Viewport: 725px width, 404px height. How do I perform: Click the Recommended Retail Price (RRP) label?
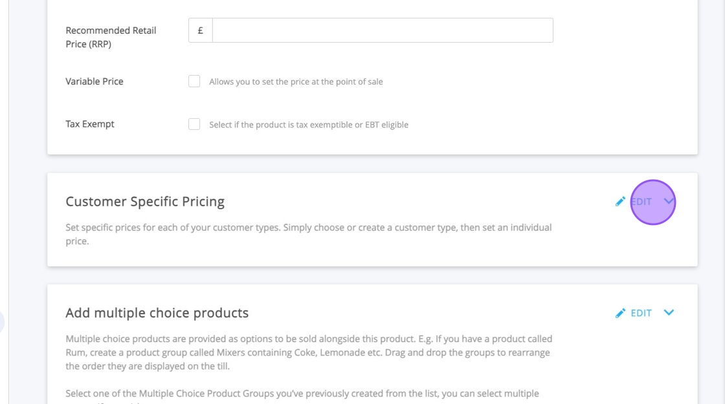(x=111, y=37)
